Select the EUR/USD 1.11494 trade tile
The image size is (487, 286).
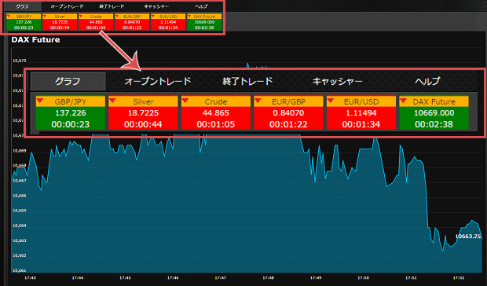[x=361, y=112]
